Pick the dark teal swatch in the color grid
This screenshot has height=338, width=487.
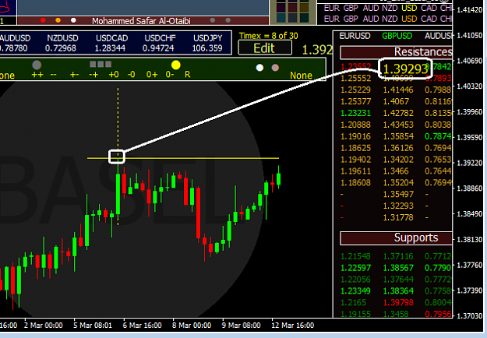coord(281,17)
